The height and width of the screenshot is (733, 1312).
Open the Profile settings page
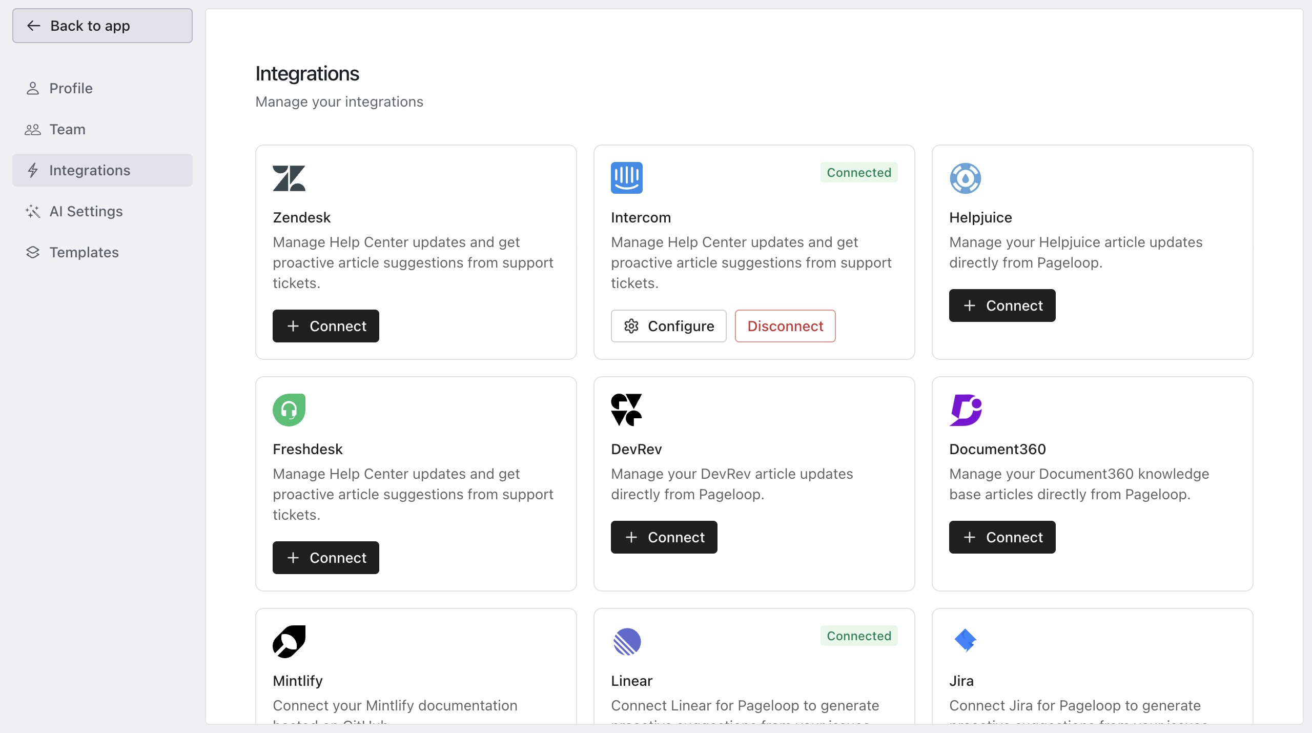tap(102, 88)
